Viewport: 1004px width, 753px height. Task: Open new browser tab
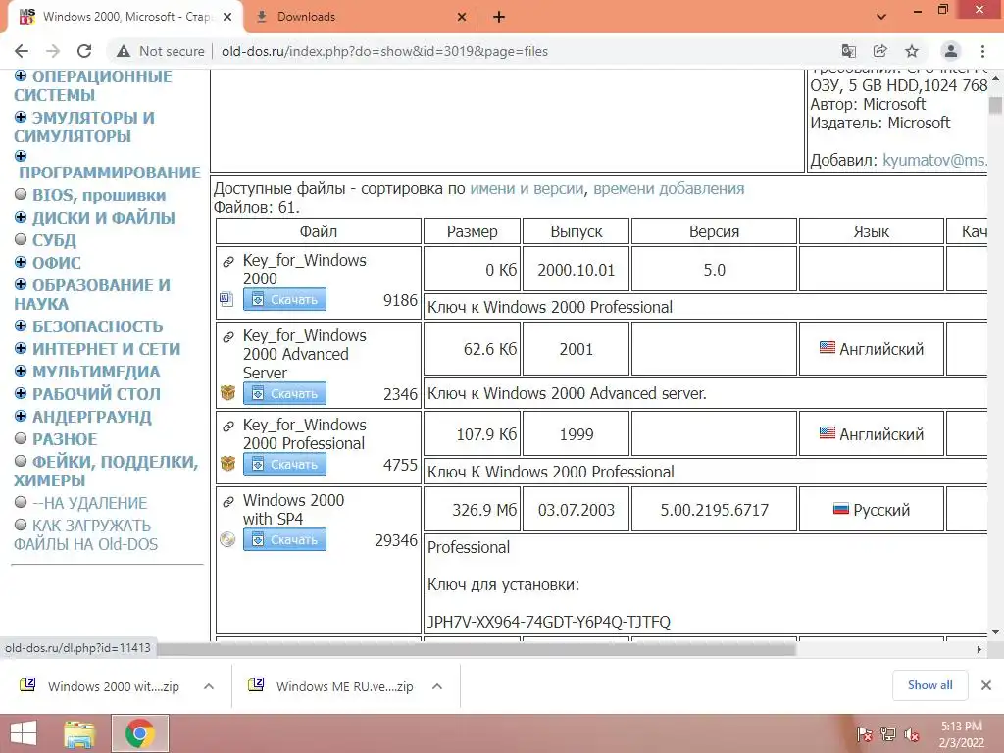click(499, 17)
